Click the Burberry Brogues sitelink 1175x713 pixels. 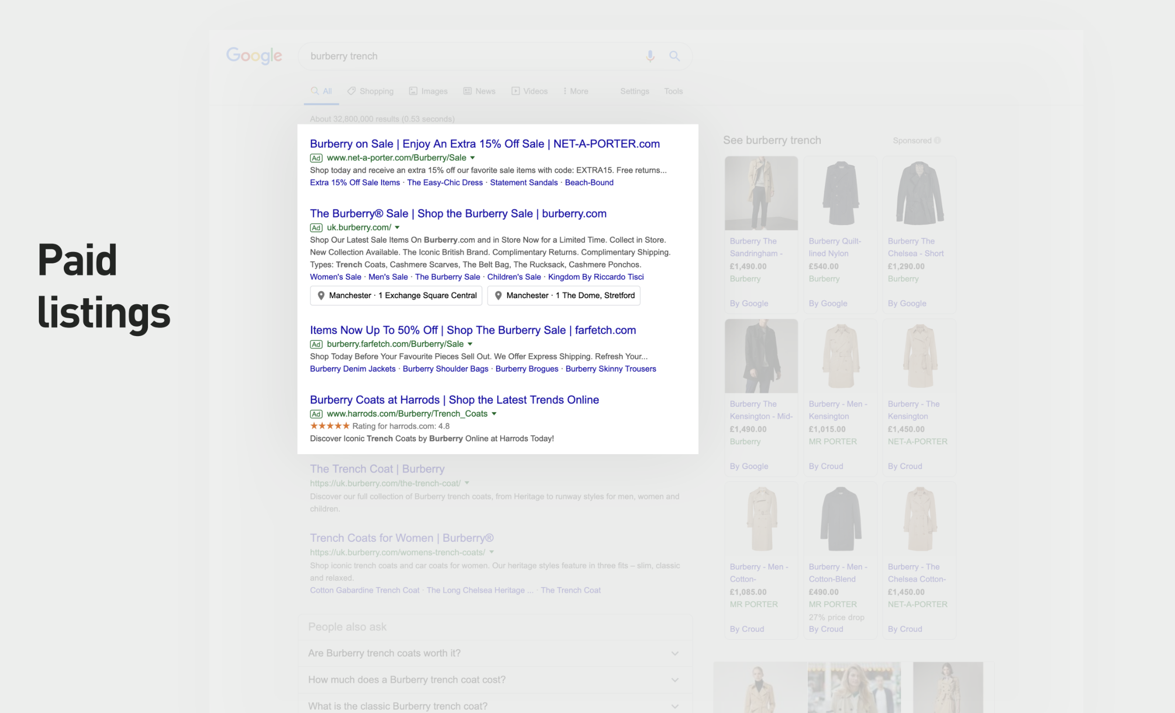527,369
